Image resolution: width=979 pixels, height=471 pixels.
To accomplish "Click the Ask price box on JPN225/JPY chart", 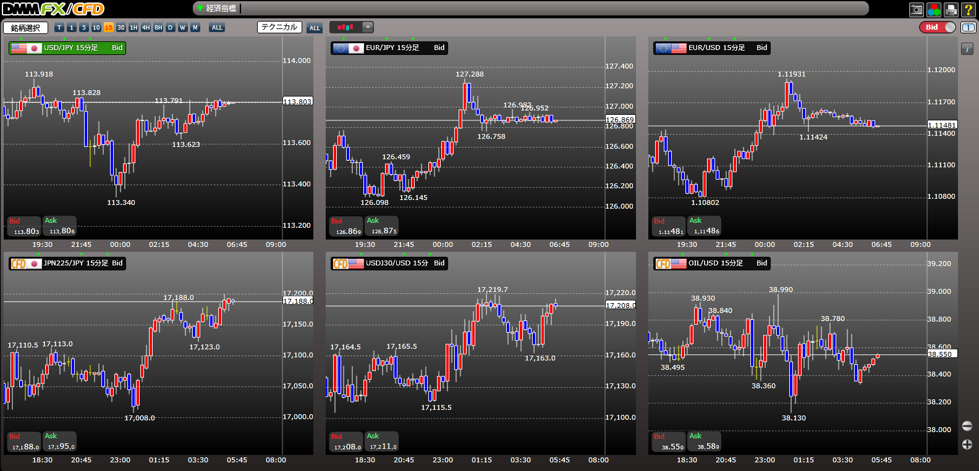I will (60, 441).
